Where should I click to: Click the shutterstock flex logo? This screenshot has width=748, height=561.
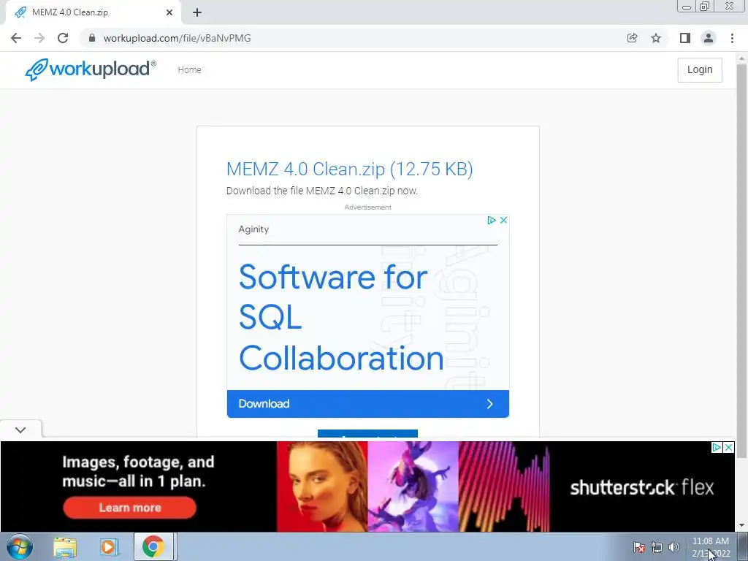point(642,487)
